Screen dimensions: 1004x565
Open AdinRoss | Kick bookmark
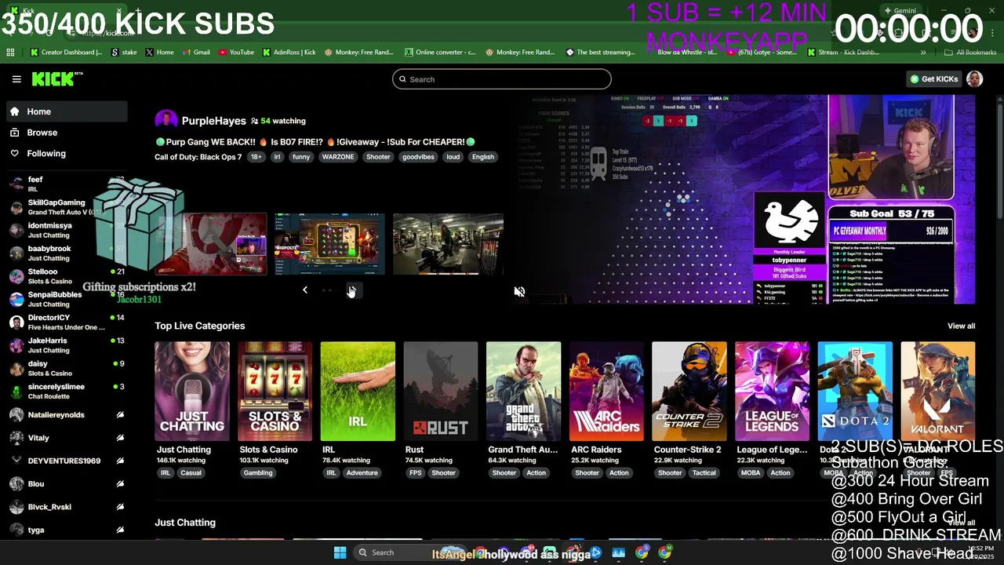pyautogui.click(x=289, y=53)
